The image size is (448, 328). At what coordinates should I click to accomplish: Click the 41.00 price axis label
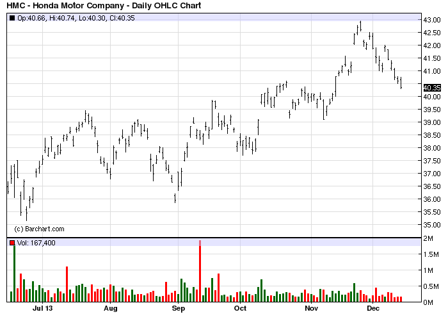(x=432, y=71)
